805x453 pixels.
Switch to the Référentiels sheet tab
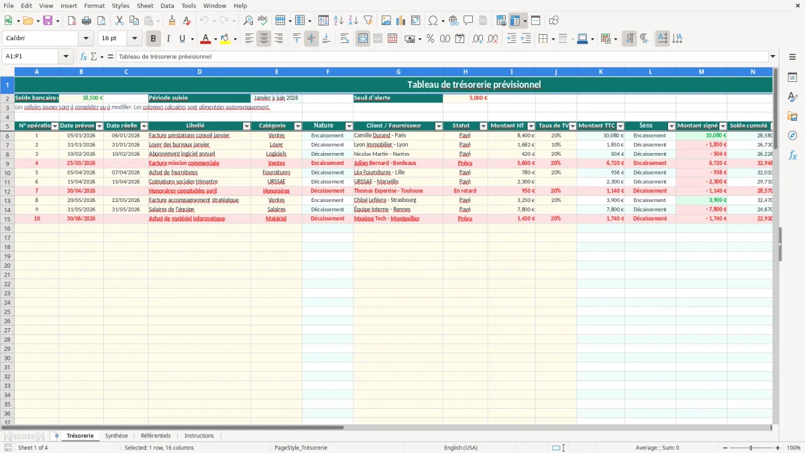(156, 436)
